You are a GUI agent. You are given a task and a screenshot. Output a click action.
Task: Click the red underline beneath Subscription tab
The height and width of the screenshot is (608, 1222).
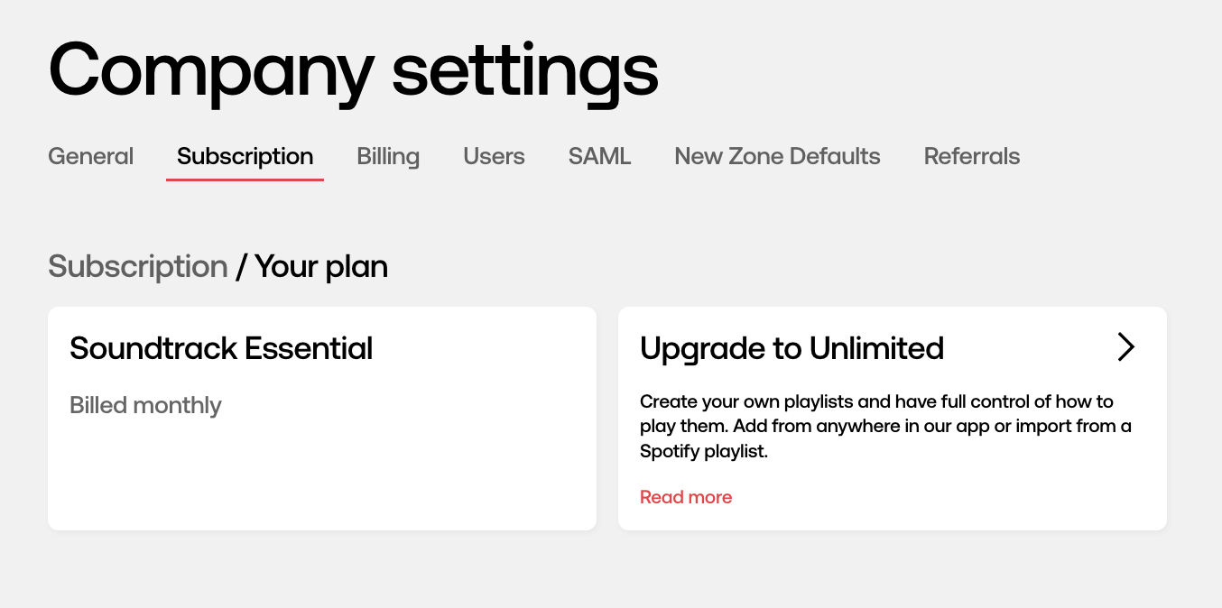[x=245, y=180]
